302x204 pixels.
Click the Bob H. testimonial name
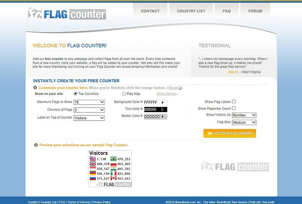[233, 72]
